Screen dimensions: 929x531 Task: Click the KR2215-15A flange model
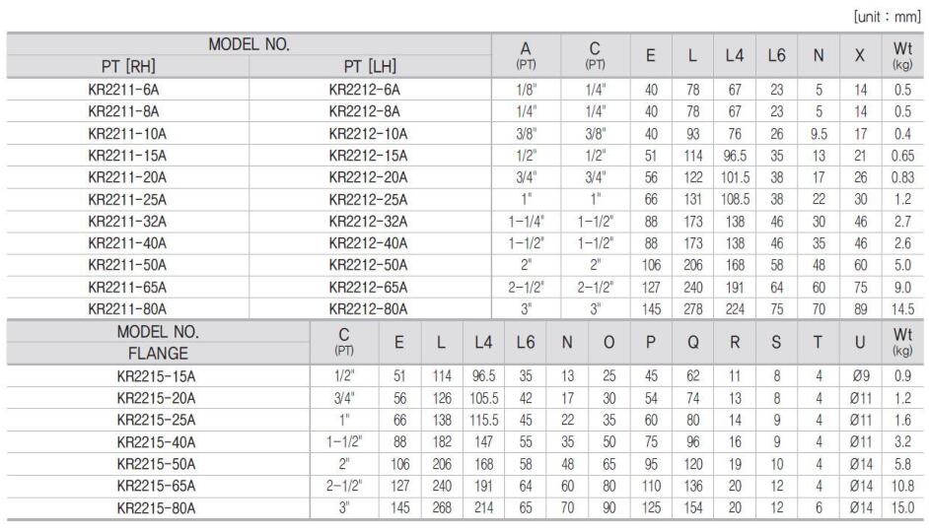pos(157,376)
